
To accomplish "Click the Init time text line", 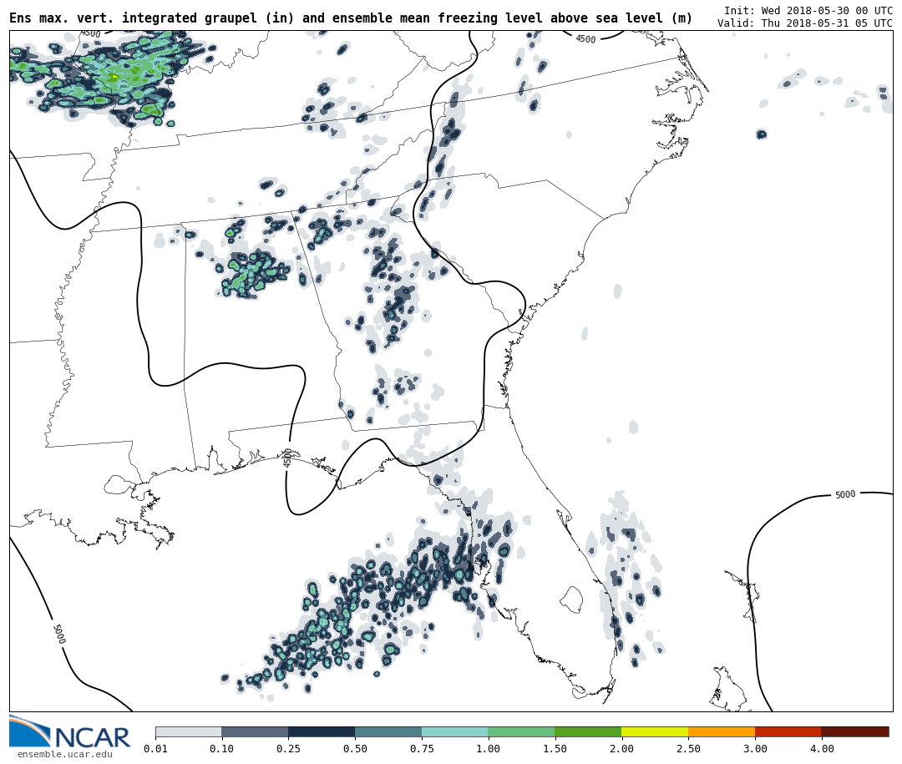I will click(x=808, y=11).
